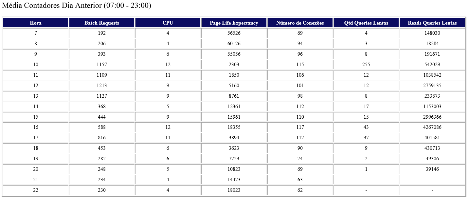Click slow query count 43
Viewport: 469px width, 199px height.
point(366,128)
